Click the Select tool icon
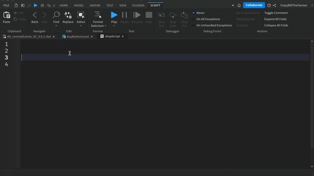Screen dimensions: 314x176 point(80,15)
